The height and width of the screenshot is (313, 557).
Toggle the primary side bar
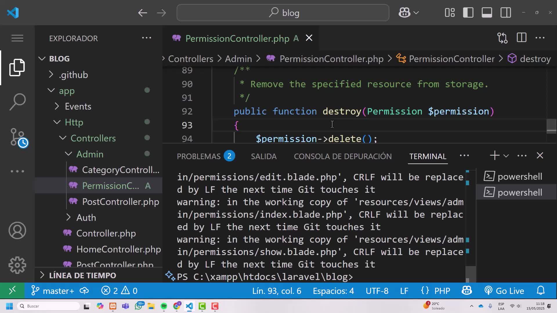pos(468,13)
